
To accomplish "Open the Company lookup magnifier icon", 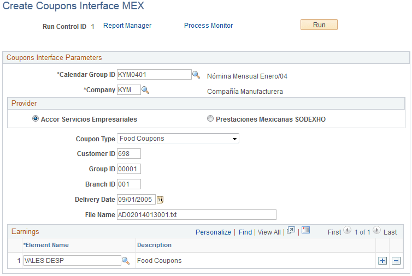I will [146, 90].
